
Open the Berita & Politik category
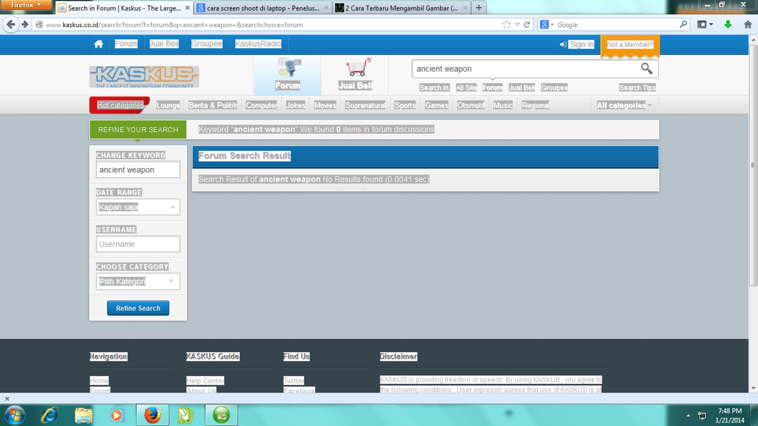coord(213,105)
